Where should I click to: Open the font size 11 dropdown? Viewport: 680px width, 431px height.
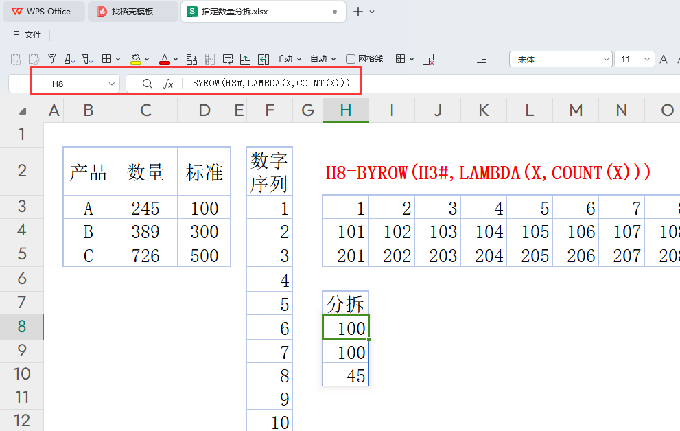646,60
